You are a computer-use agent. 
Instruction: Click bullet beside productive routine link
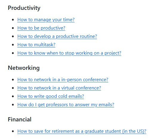[13, 36]
